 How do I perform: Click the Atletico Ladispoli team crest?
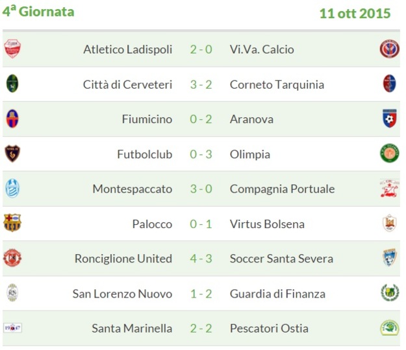12,49
